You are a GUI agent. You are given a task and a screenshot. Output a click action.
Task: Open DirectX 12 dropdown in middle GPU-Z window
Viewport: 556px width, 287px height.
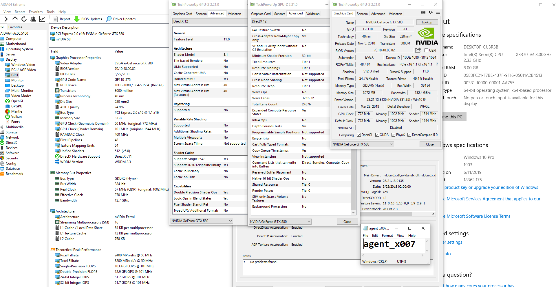[290, 21]
